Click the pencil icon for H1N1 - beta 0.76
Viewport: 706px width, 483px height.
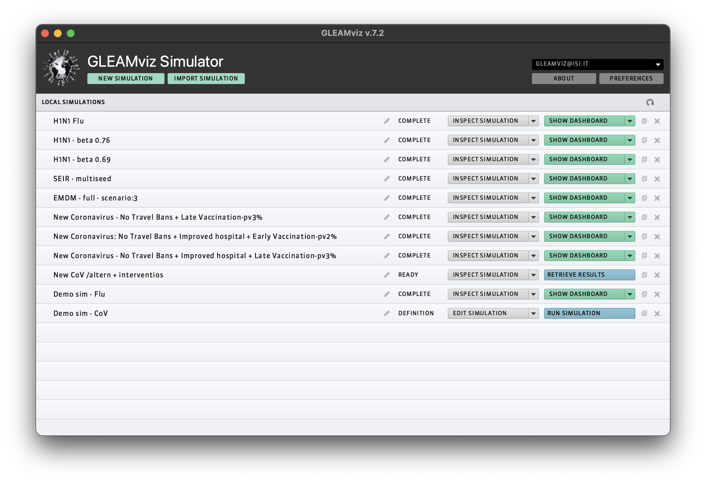(x=387, y=140)
